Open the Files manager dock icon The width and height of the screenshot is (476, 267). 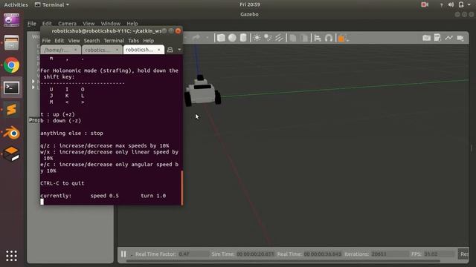point(12,43)
